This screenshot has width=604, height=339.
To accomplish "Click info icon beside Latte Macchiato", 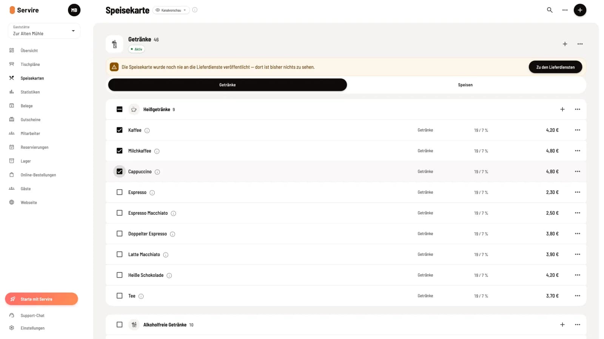I will (166, 255).
